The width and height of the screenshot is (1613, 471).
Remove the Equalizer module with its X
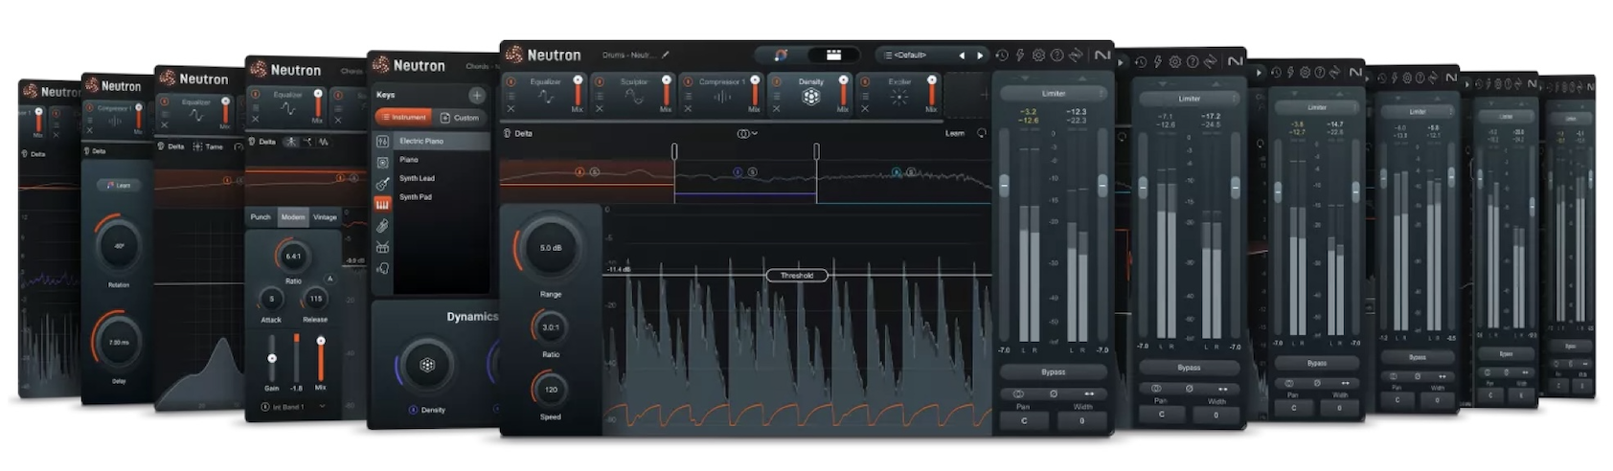[x=511, y=109]
